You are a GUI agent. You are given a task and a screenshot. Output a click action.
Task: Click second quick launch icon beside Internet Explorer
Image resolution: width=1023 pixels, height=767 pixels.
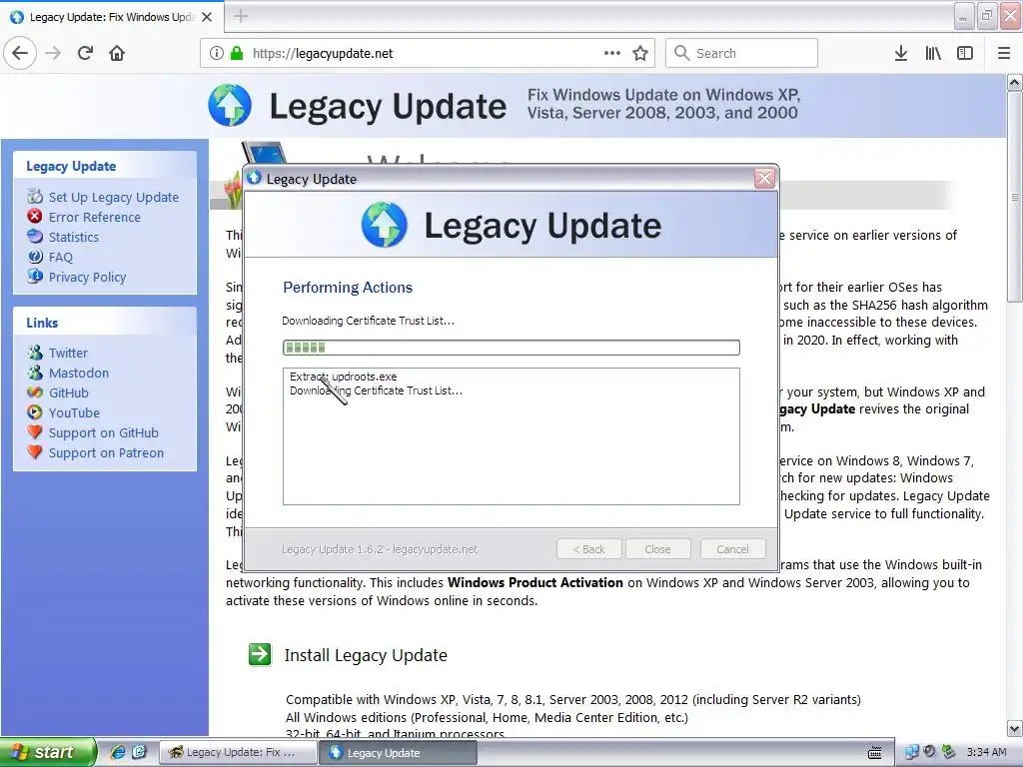coord(139,752)
